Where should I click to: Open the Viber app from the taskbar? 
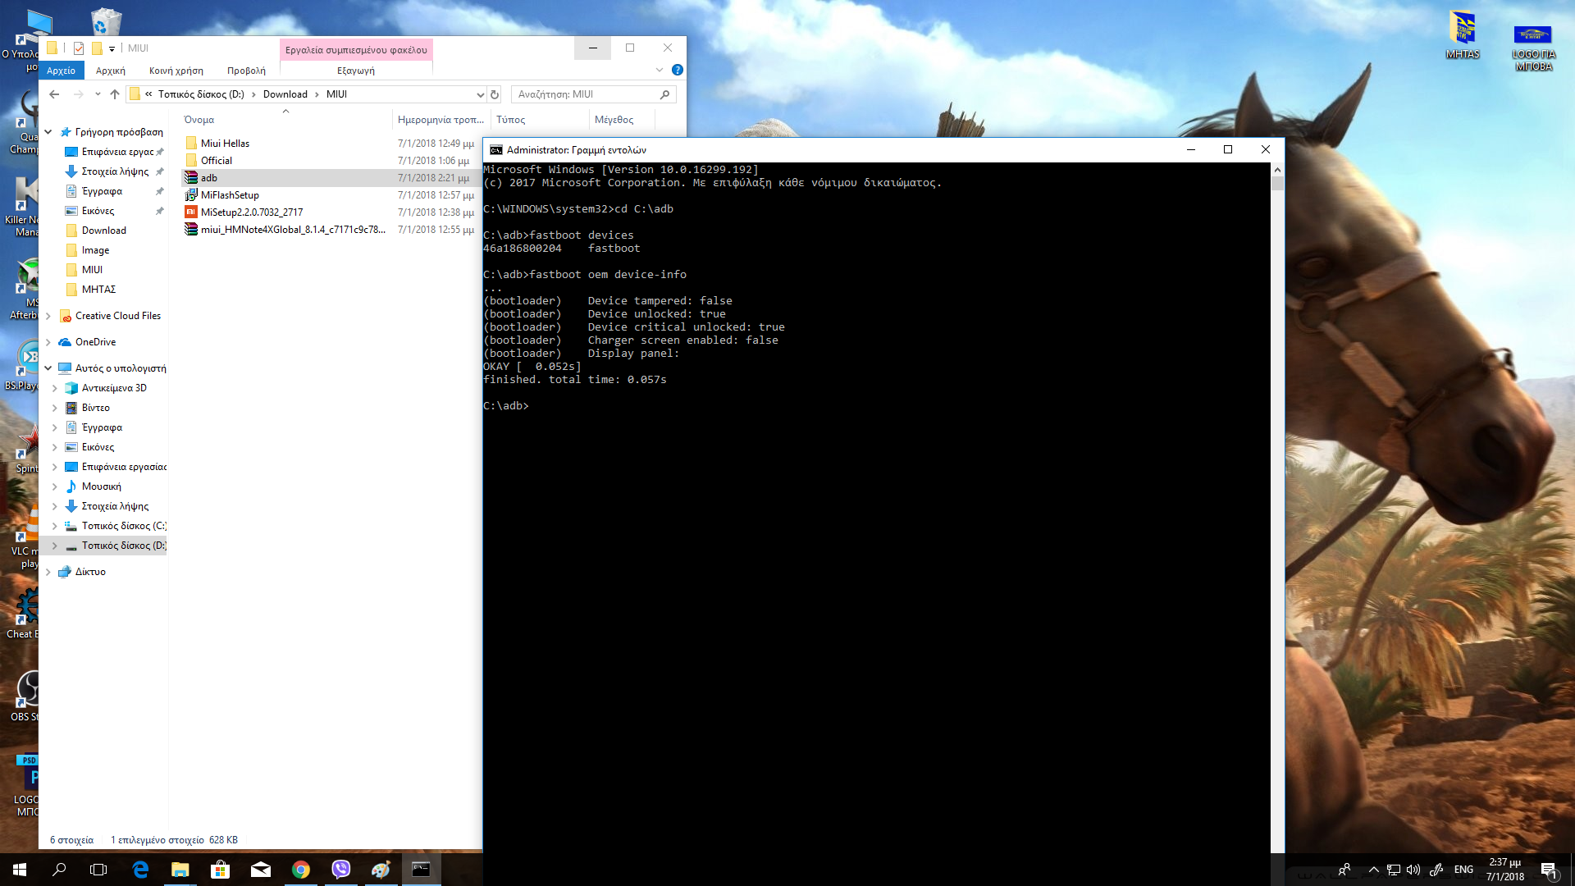340,870
